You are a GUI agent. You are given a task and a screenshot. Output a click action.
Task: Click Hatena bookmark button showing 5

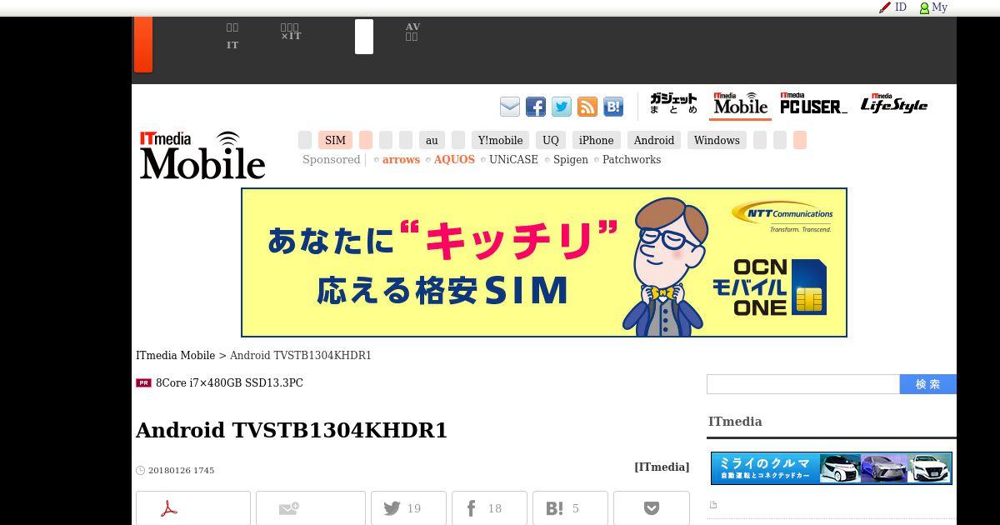pyautogui.click(x=570, y=508)
